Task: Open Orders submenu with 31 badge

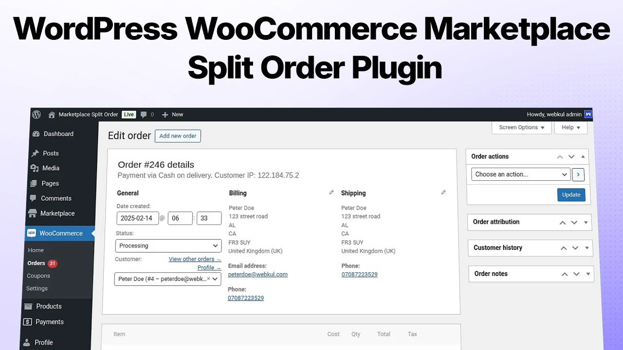Action: click(x=42, y=263)
